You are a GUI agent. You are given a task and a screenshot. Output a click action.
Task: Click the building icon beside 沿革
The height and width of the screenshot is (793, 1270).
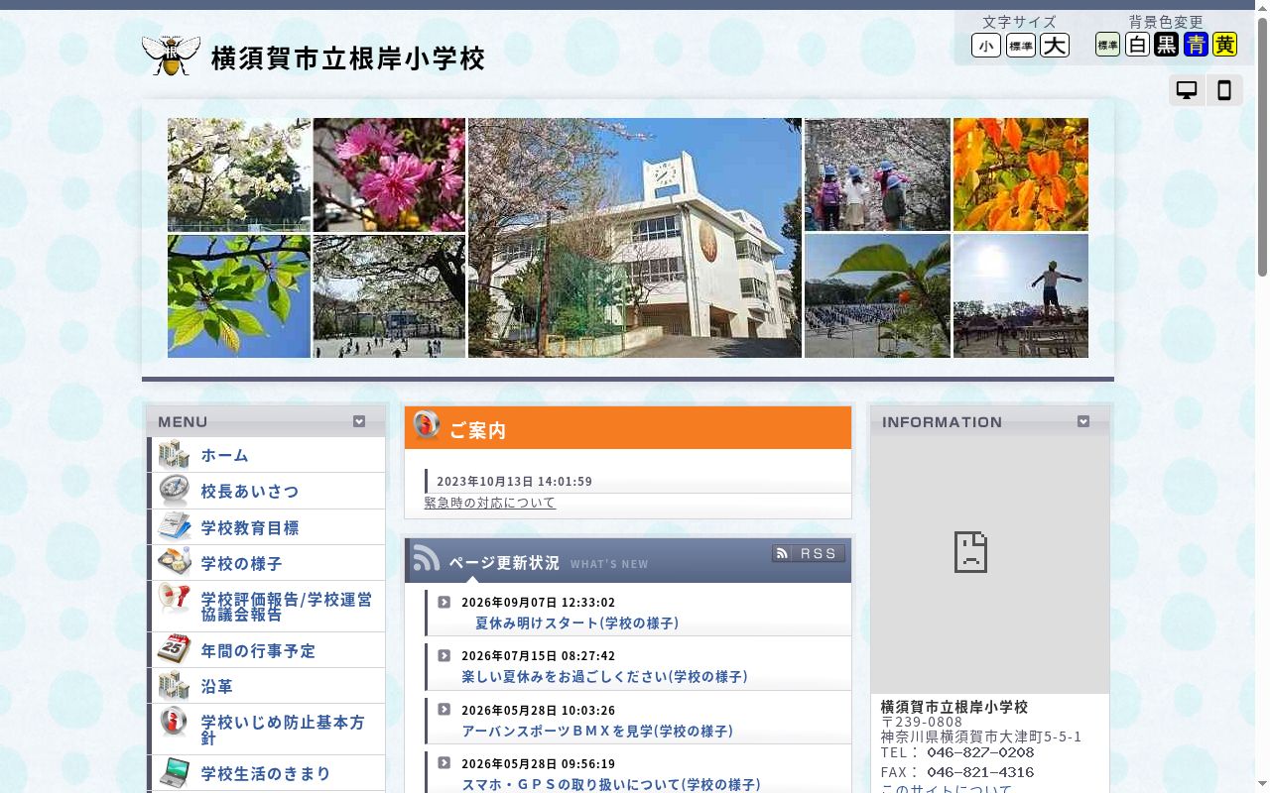pyautogui.click(x=174, y=685)
